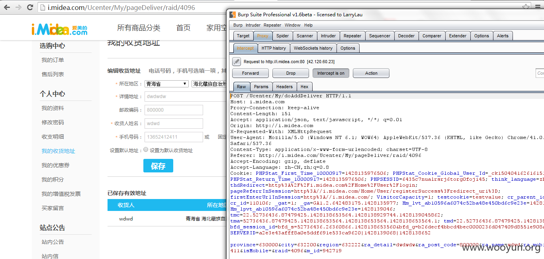Screen dimensions: 544x259
Task: Open the province dropdown showing 青海省
Action: [x=166, y=84]
